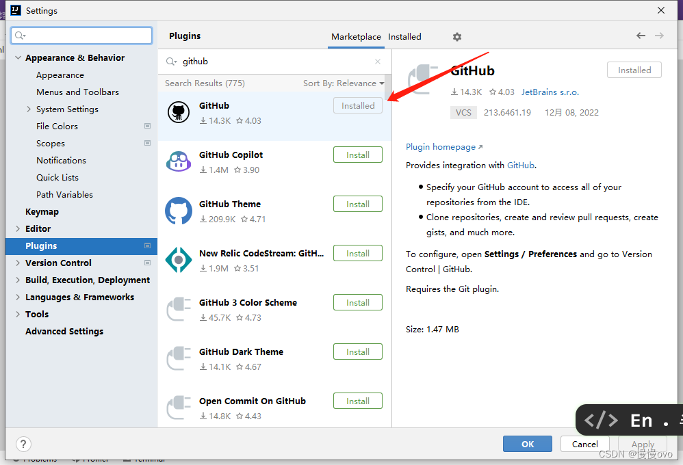683x465 pixels.
Task: Click Installed button in plugin details
Action: coord(634,70)
